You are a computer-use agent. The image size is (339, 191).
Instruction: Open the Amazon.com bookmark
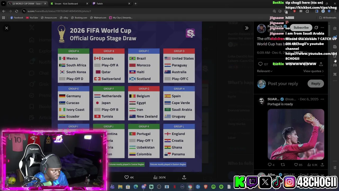tap(49, 18)
